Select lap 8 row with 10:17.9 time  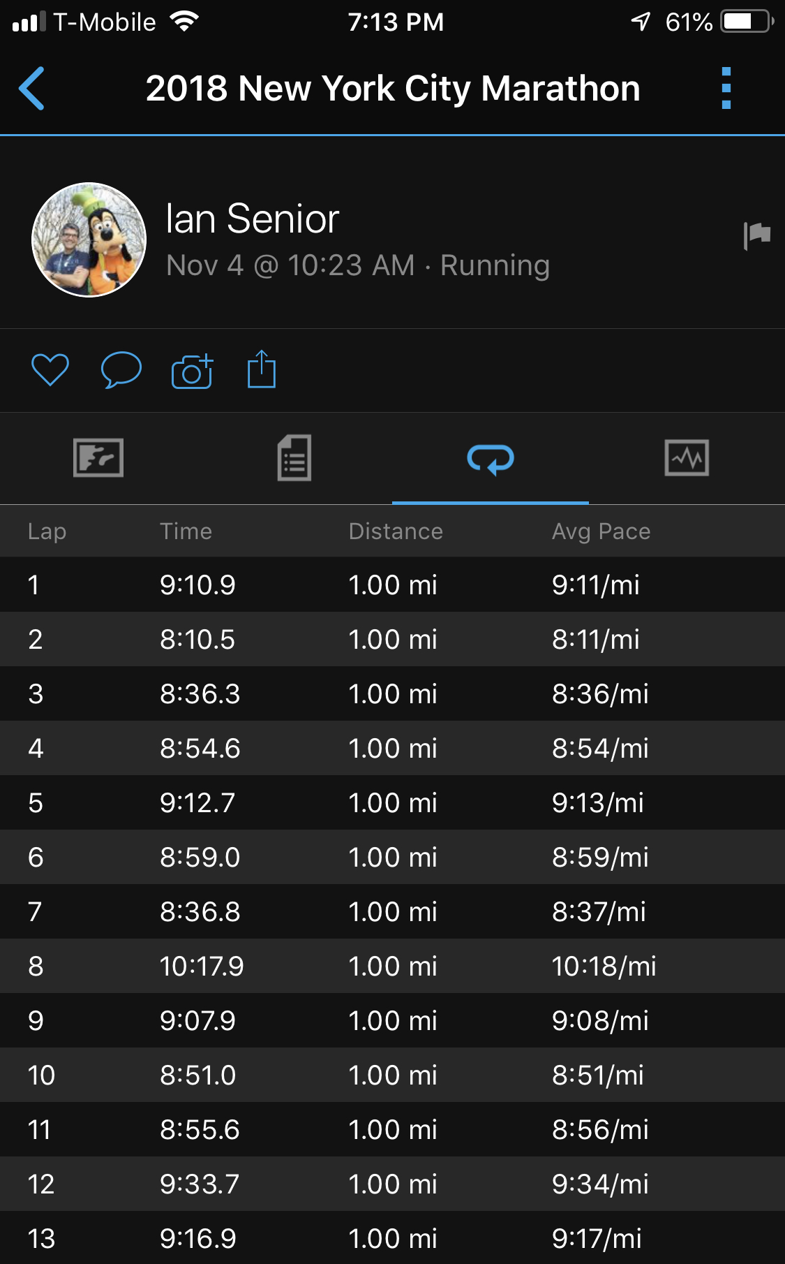click(x=392, y=967)
